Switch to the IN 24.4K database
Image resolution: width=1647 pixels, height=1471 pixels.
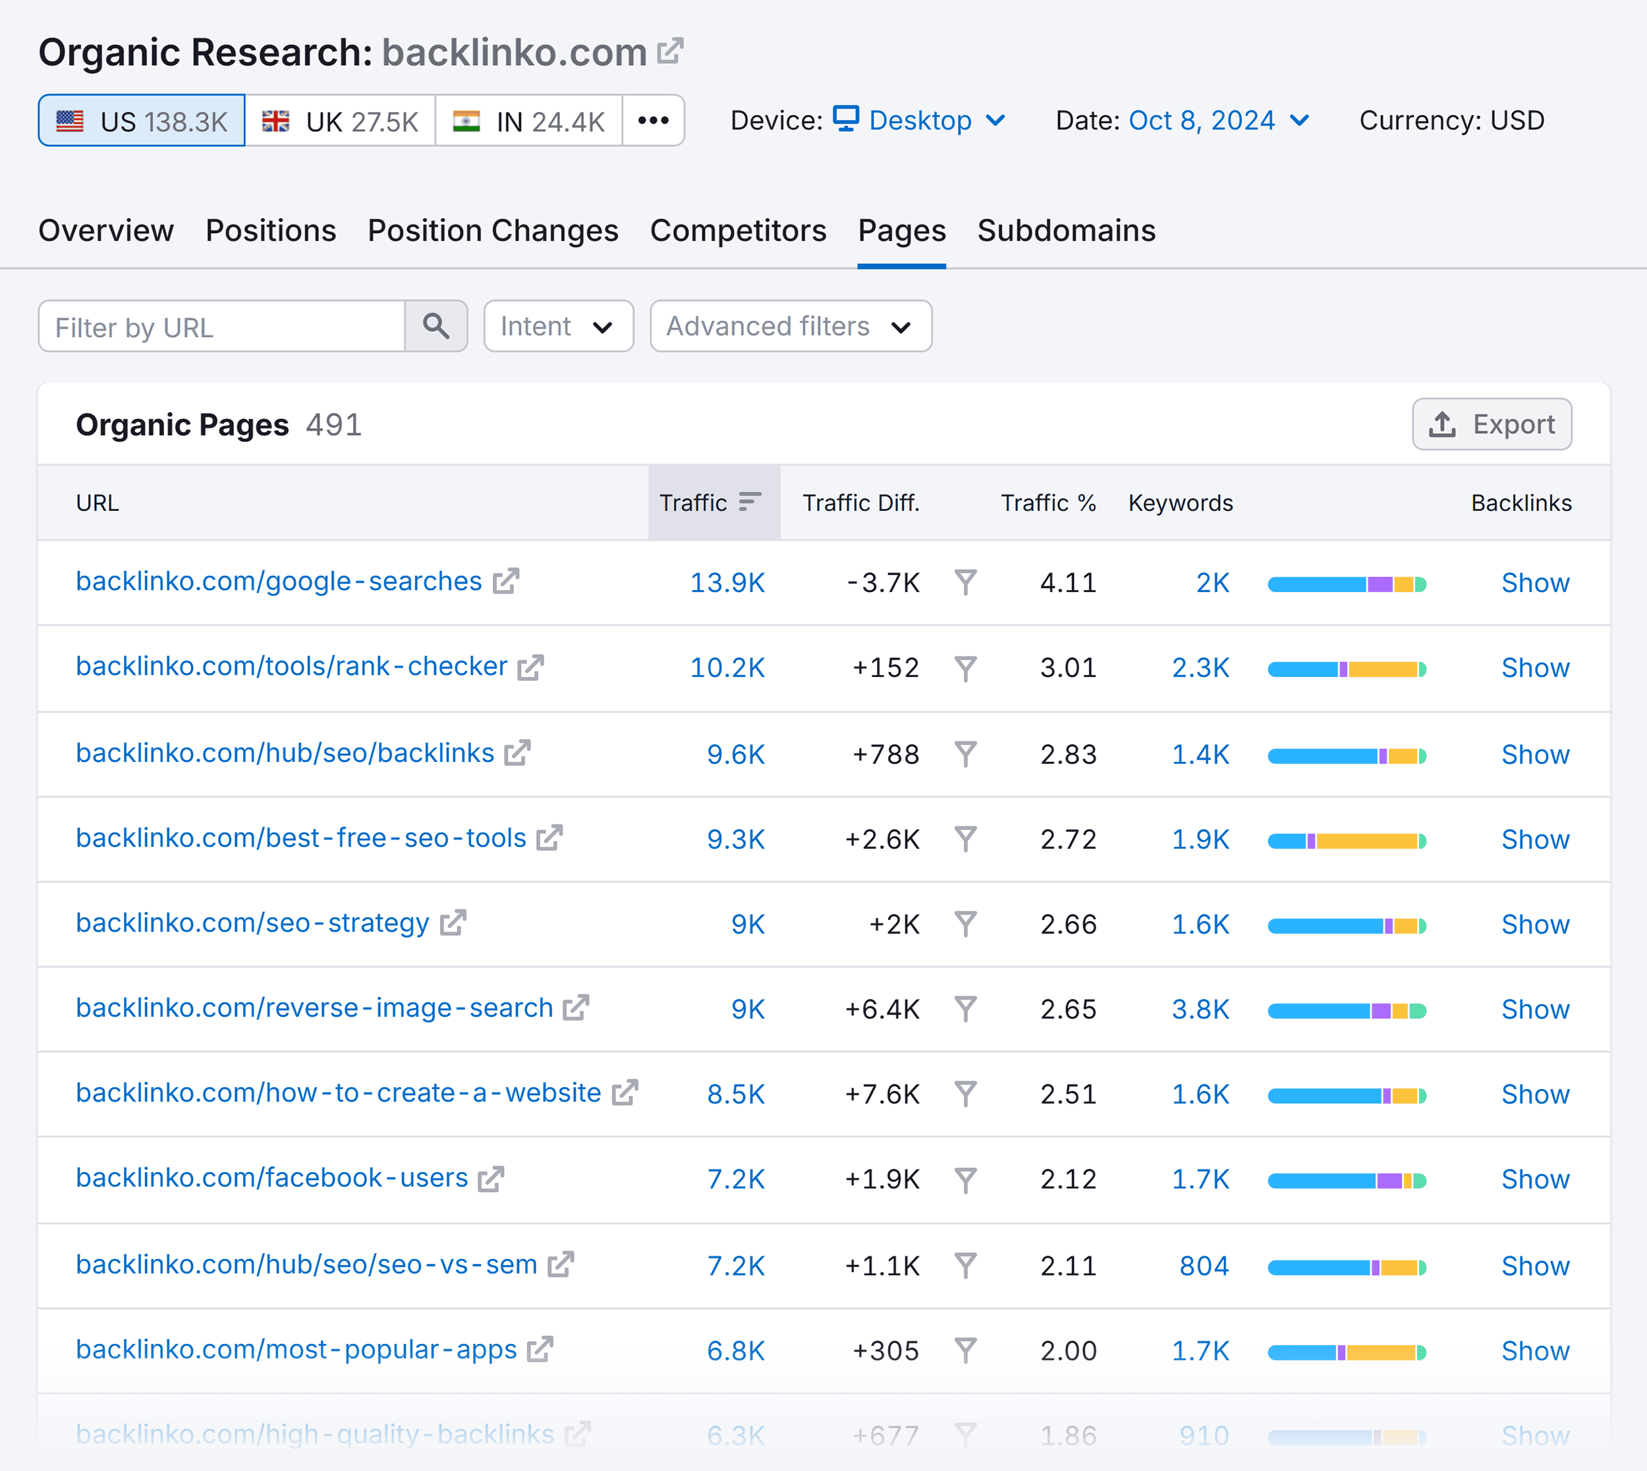click(529, 120)
